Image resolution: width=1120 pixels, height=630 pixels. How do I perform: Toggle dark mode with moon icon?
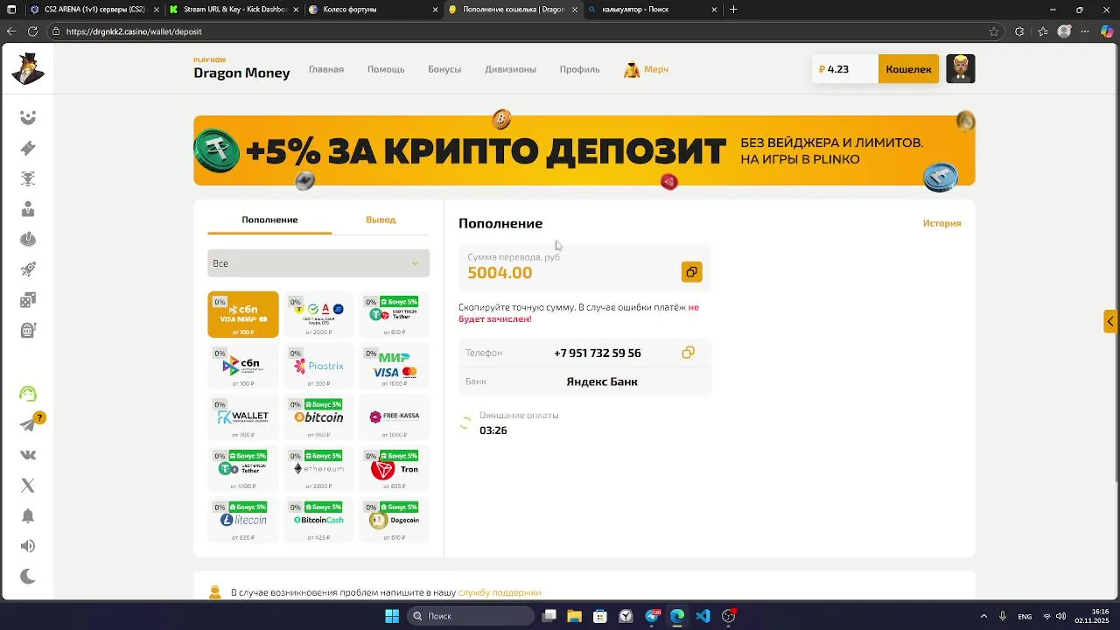(28, 576)
